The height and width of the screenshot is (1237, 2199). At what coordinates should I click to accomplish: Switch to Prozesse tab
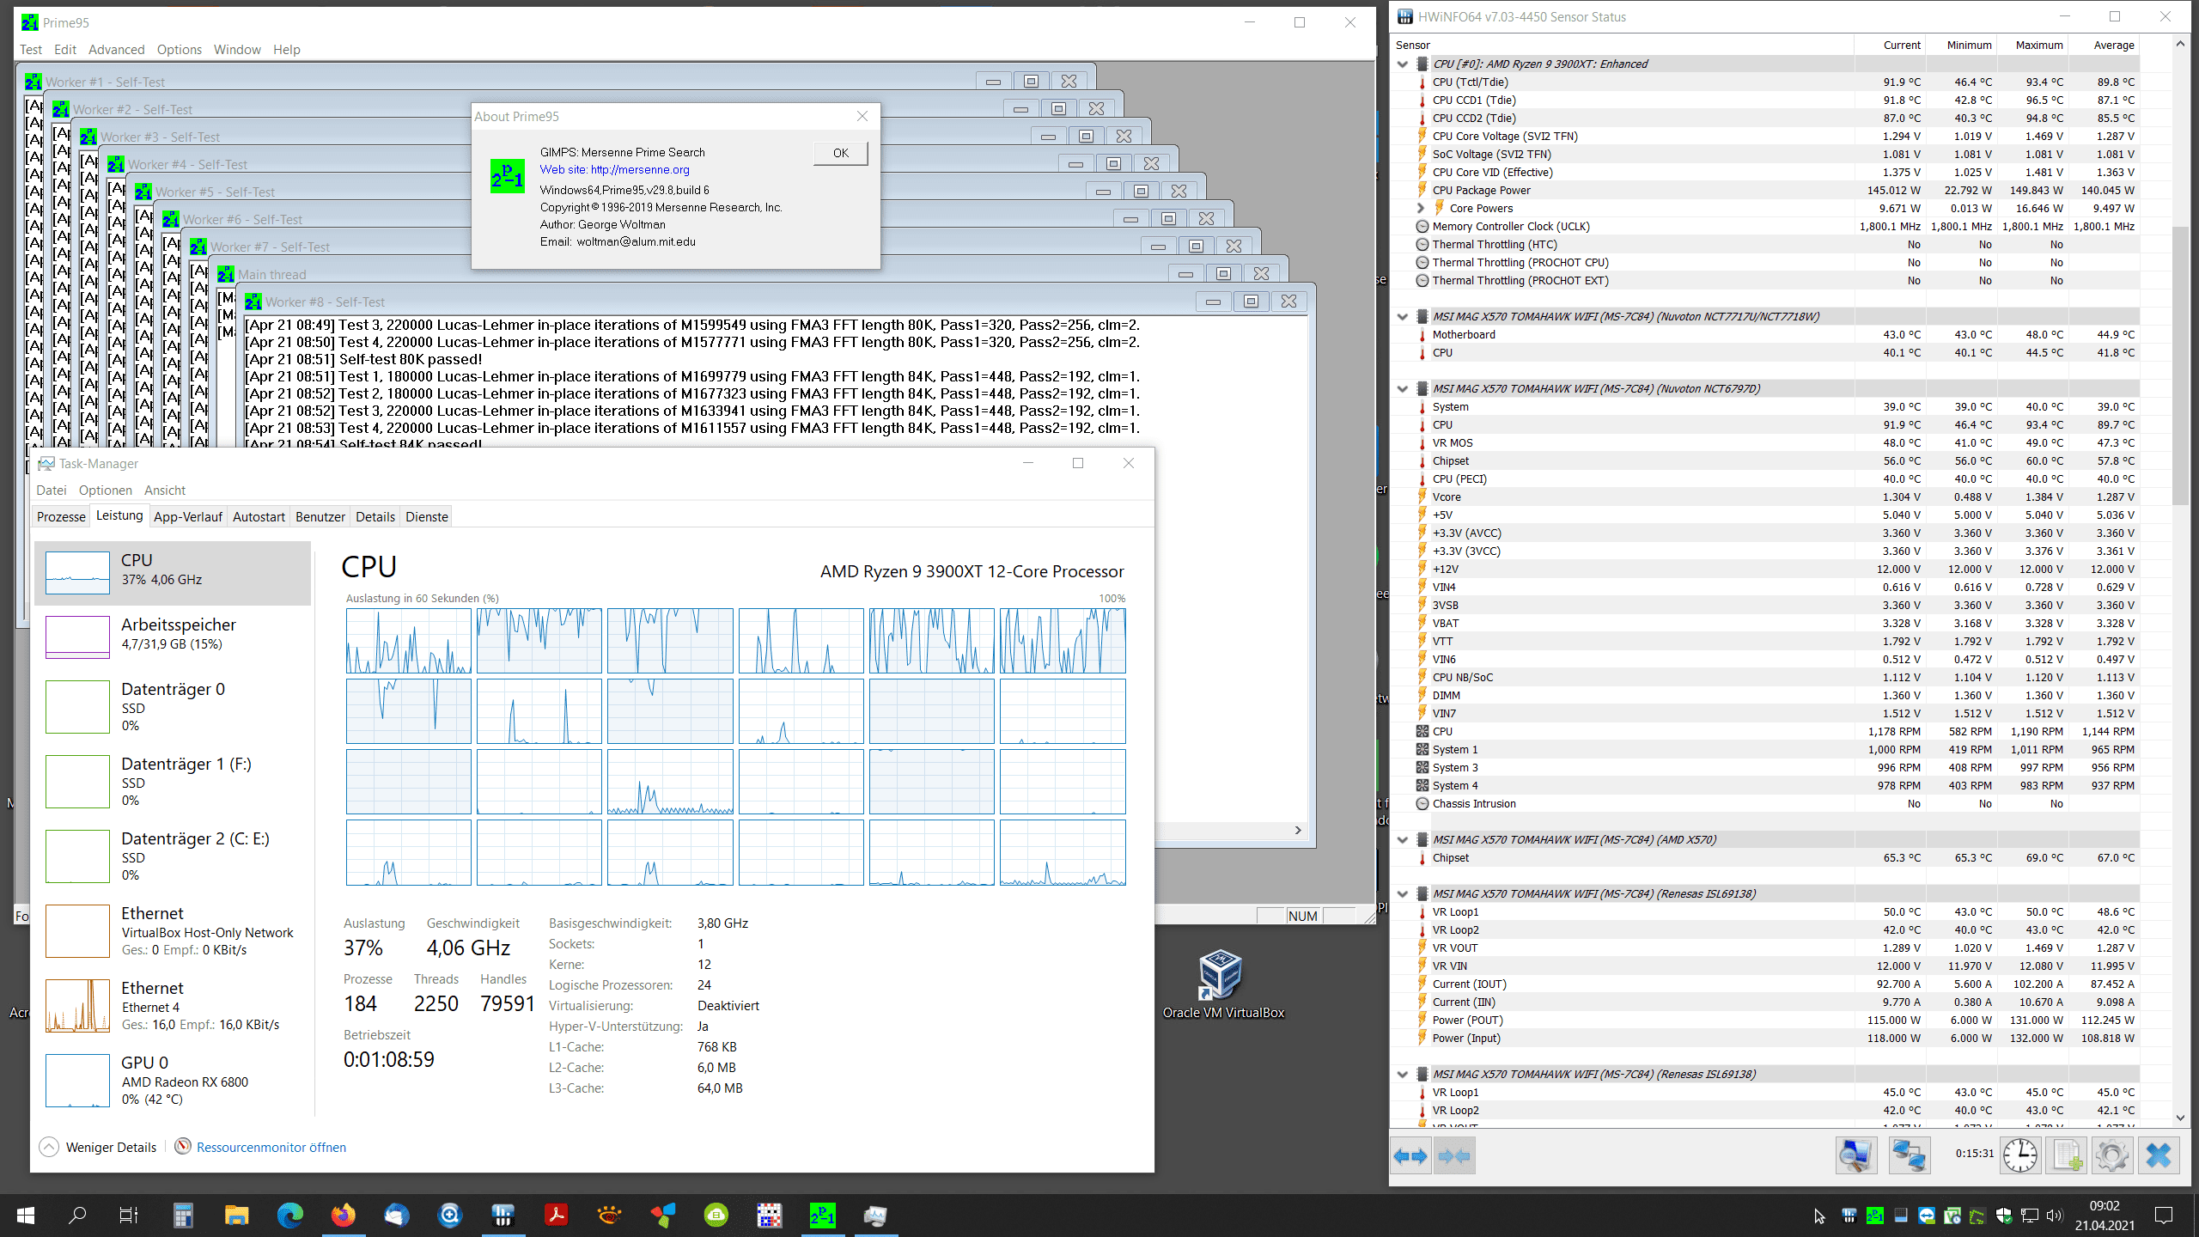(x=61, y=516)
